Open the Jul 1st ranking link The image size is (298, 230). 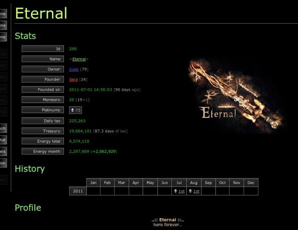181,191
